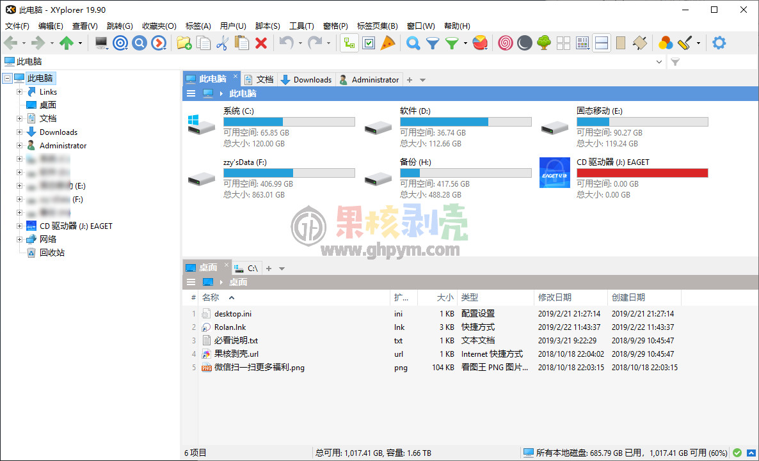
Task: Click the red ball color filters icon
Action: point(480,43)
